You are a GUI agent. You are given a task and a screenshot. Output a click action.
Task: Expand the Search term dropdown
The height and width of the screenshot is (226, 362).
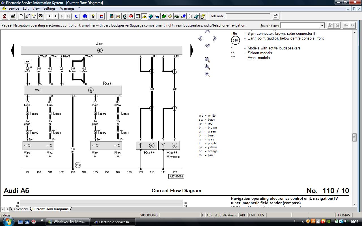click(322, 26)
